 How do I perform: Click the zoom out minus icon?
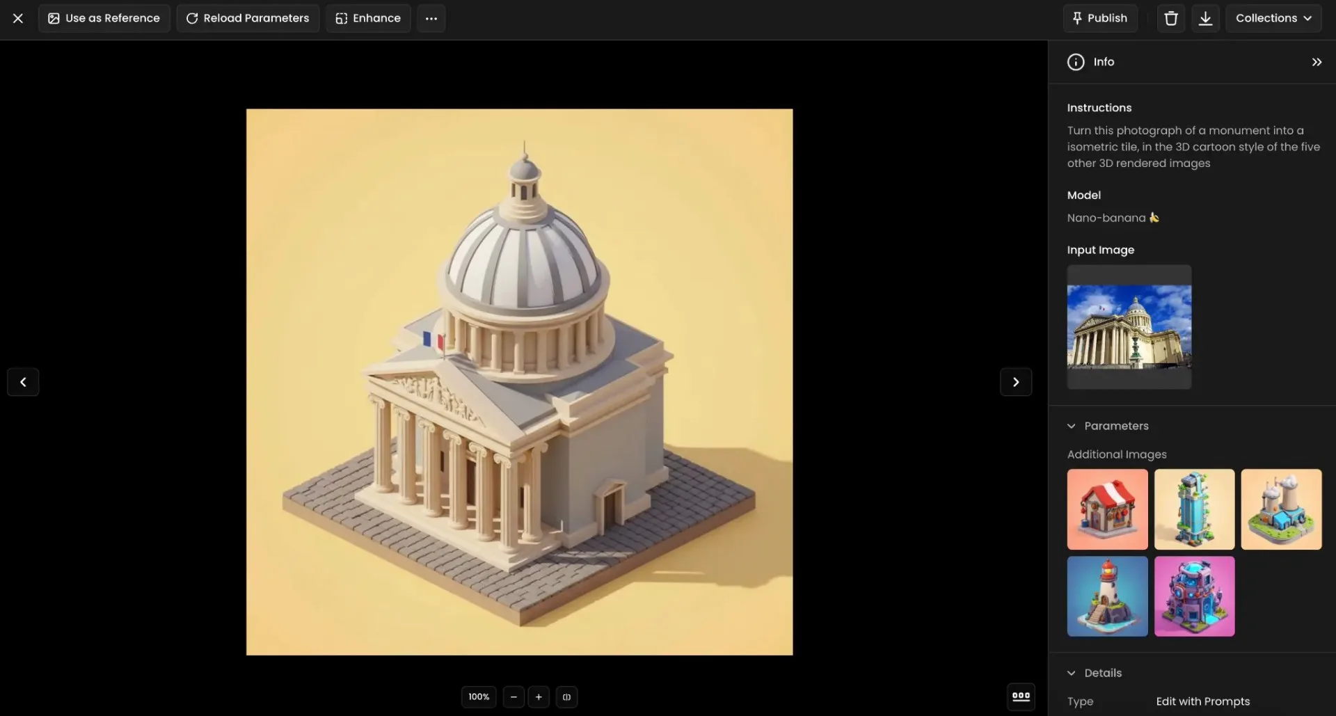[x=514, y=697]
